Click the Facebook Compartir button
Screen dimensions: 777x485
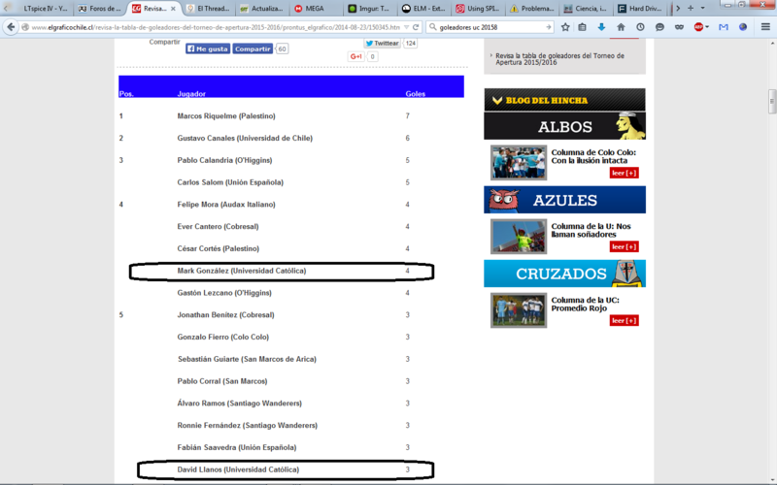click(x=253, y=48)
